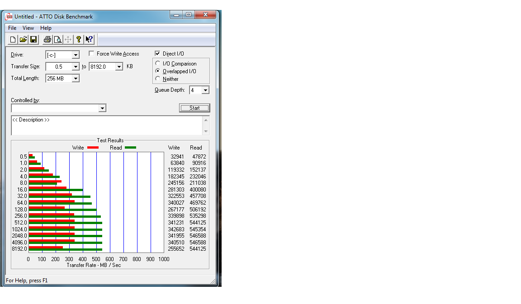
Task: Click the write value 63840
Action: tap(177, 163)
